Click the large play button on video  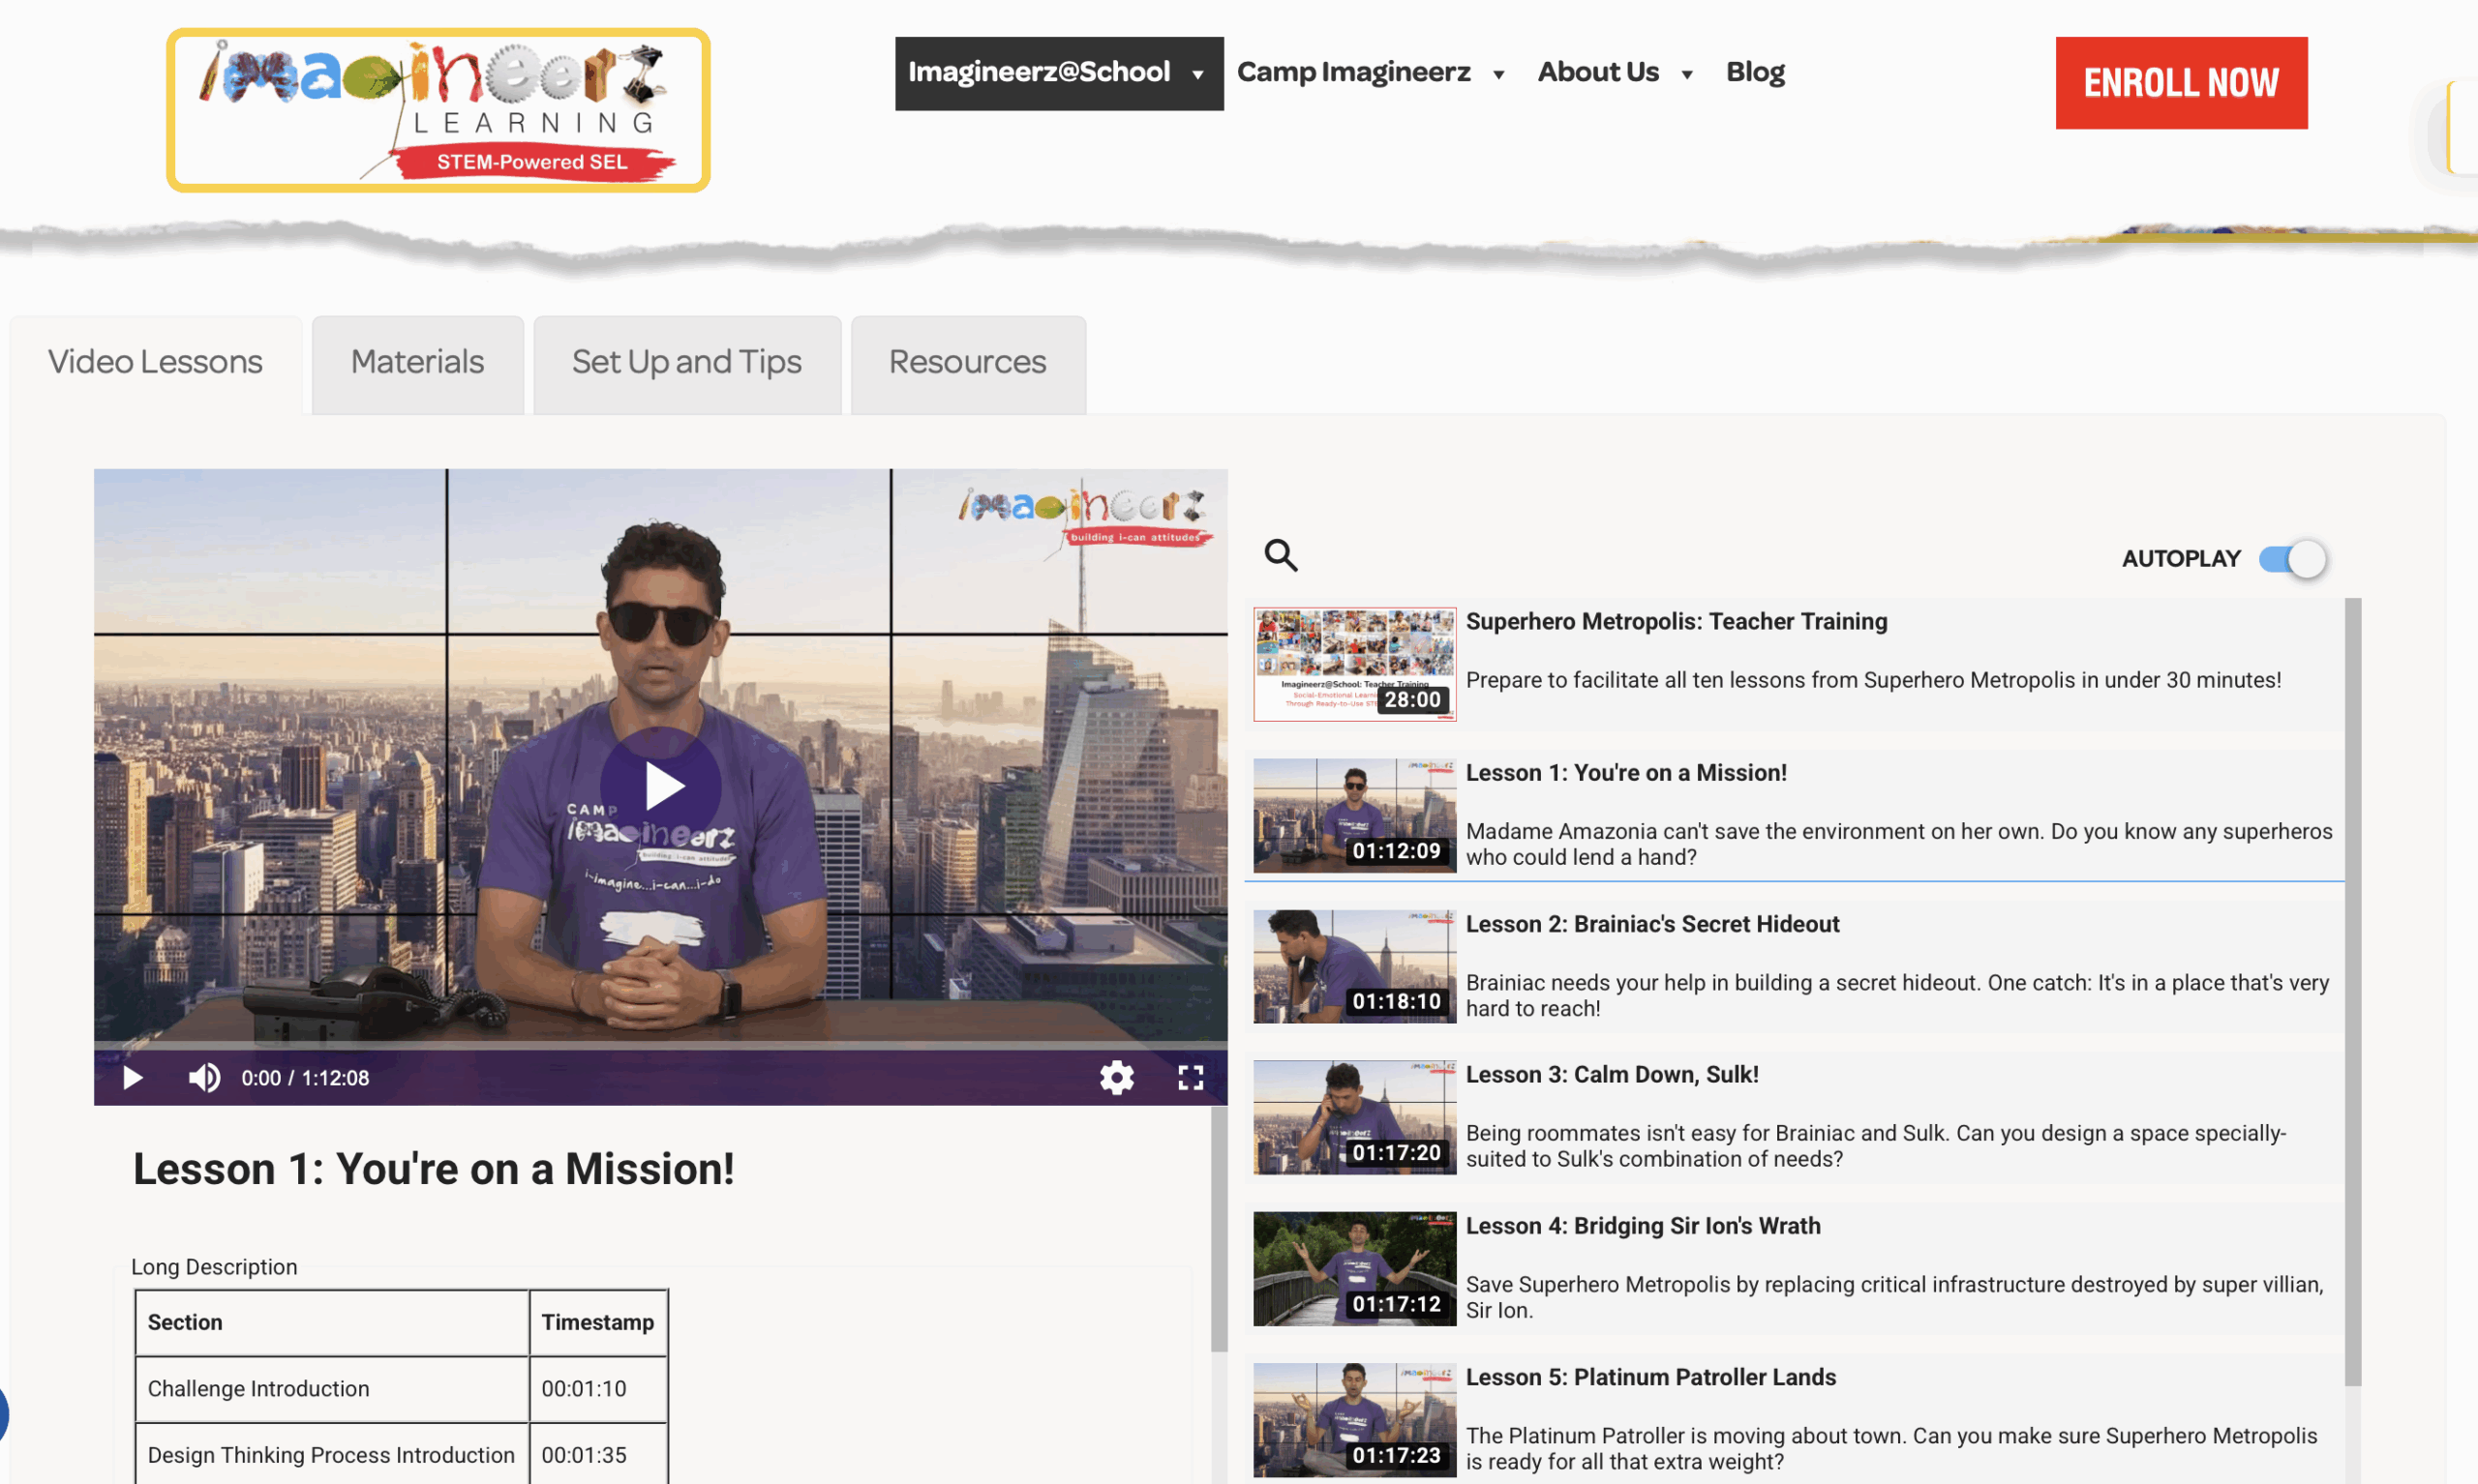660,786
